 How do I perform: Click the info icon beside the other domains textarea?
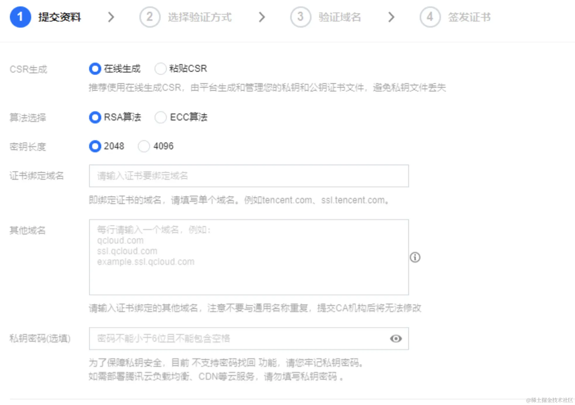pos(415,257)
